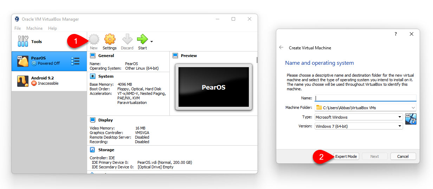Click the Android 9.2 machine icon

[23, 81]
